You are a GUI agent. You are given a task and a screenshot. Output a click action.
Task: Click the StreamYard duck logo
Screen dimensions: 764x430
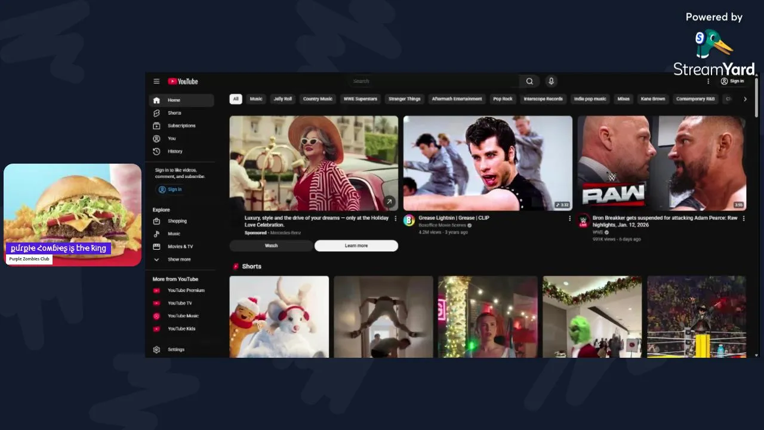(x=713, y=45)
